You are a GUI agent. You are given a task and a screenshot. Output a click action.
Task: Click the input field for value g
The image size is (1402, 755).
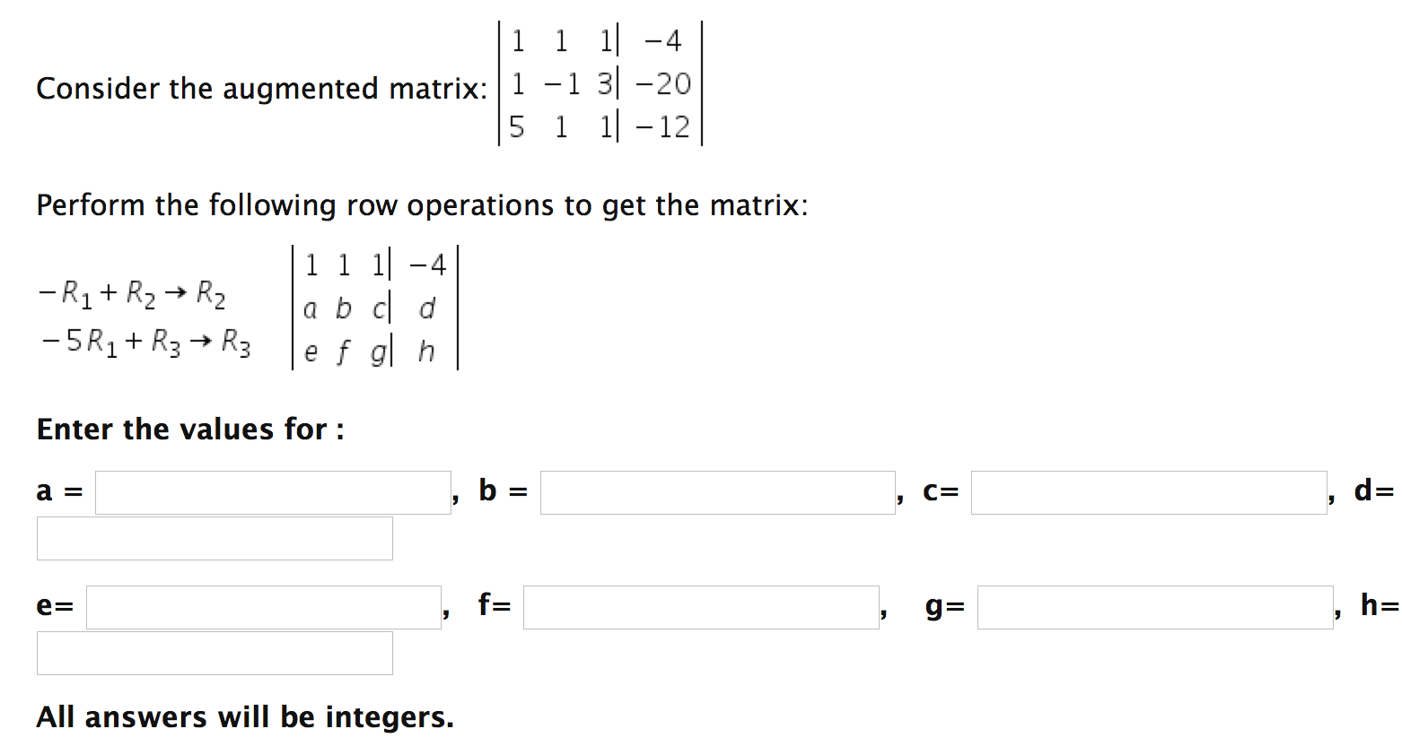coord(1153,606)
